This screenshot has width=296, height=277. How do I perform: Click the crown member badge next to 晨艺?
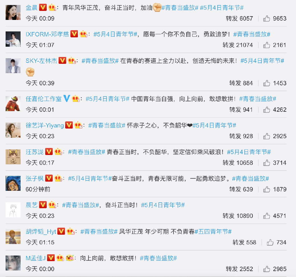click(52, 205)
